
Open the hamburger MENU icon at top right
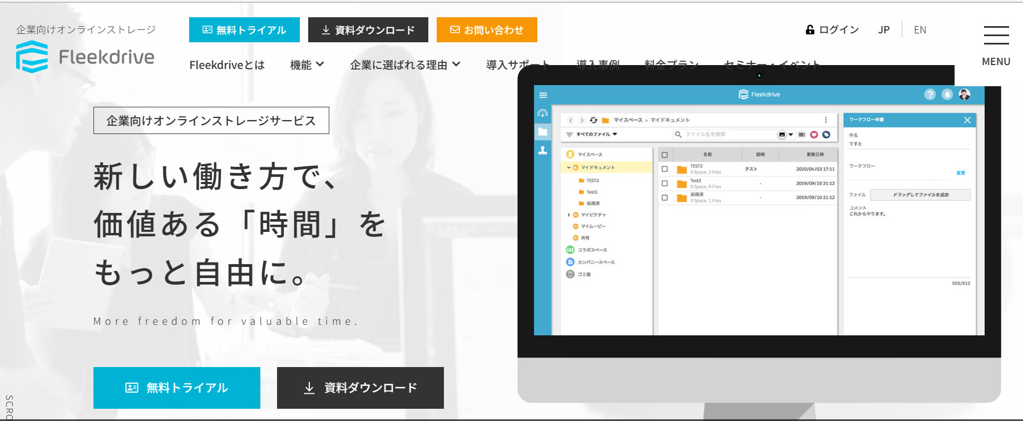(x=996, y=35)
